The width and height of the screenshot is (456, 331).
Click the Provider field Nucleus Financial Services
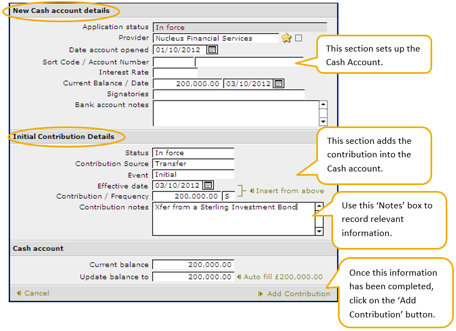[x=216, y=38]
